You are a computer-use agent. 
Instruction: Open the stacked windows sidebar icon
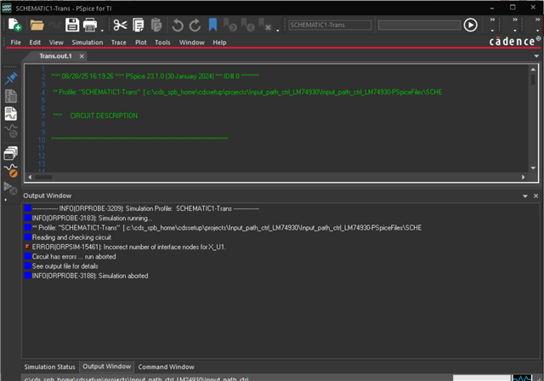(x=11, y=153)
